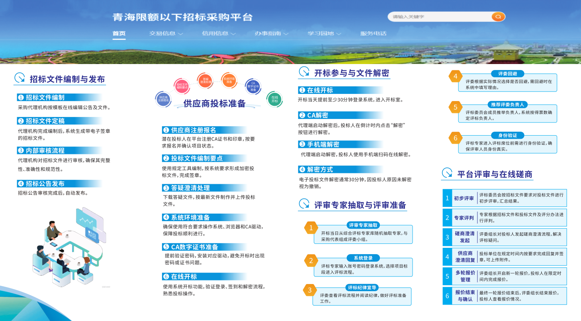This screenshot has width=581, height=321.
Task: Click the green 在线开标 circle
Action: 274,99
